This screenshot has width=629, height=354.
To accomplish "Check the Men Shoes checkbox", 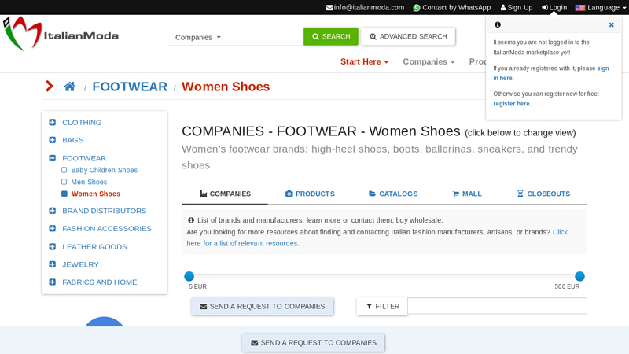I will click(x=64, y=182).
